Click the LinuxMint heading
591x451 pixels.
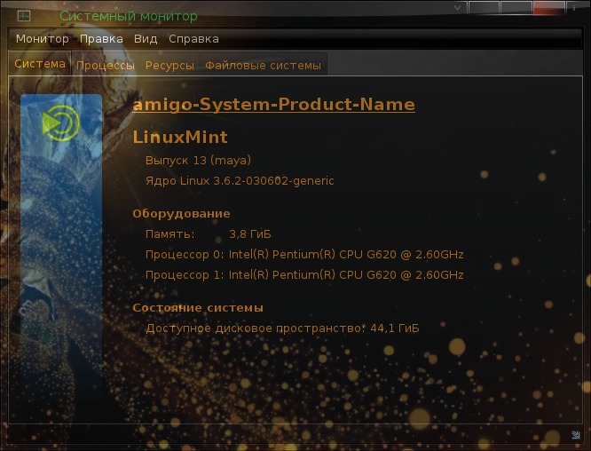coord(180,137)
